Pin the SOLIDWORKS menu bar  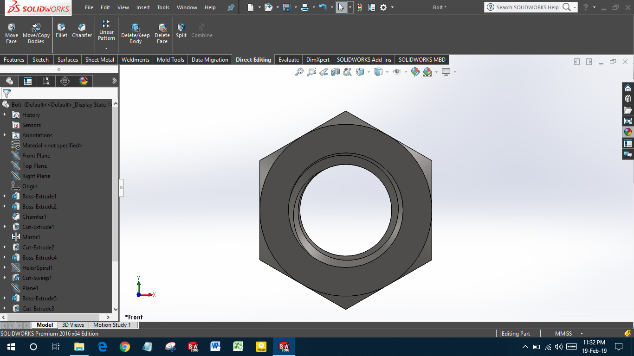coord(231,7)
